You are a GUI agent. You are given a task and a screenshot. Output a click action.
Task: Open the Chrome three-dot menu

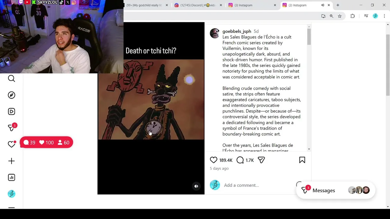(384, 16)
